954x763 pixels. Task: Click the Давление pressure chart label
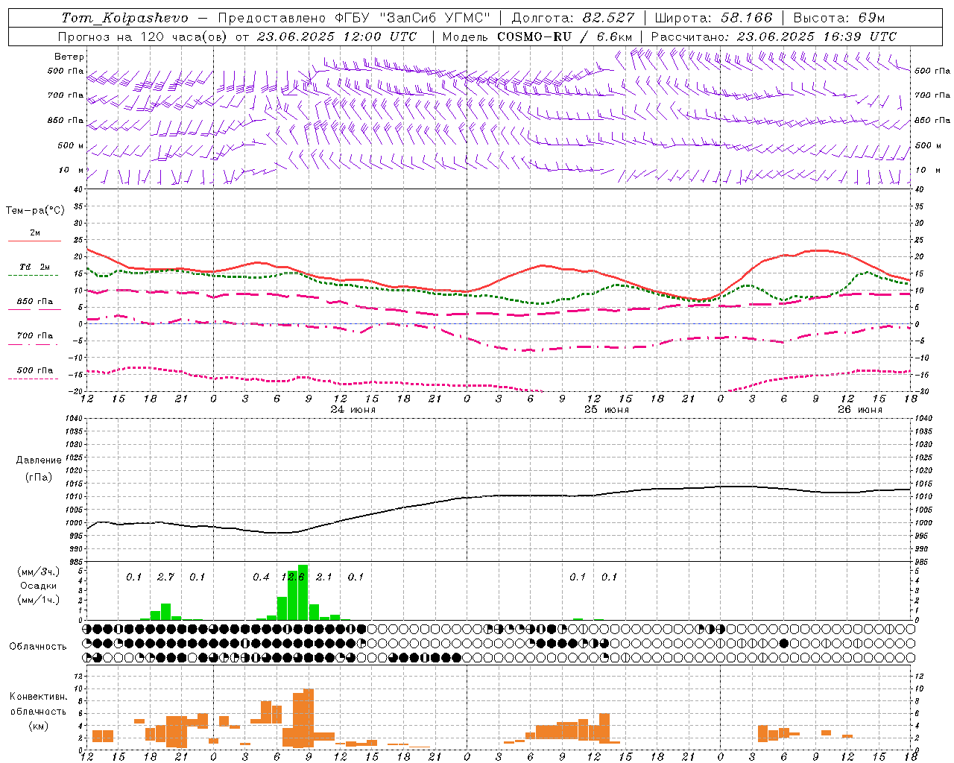tap(39, 460)
